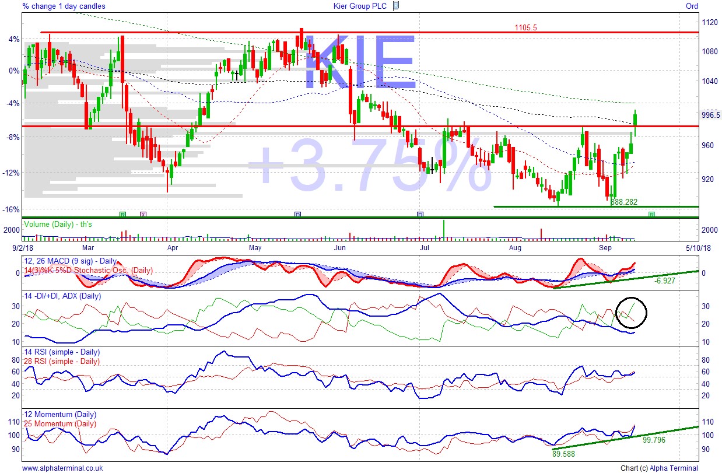Screen dimensions: 722x473
Task: Click the -6.927 MACD trendline value
Action: (665, 281)
